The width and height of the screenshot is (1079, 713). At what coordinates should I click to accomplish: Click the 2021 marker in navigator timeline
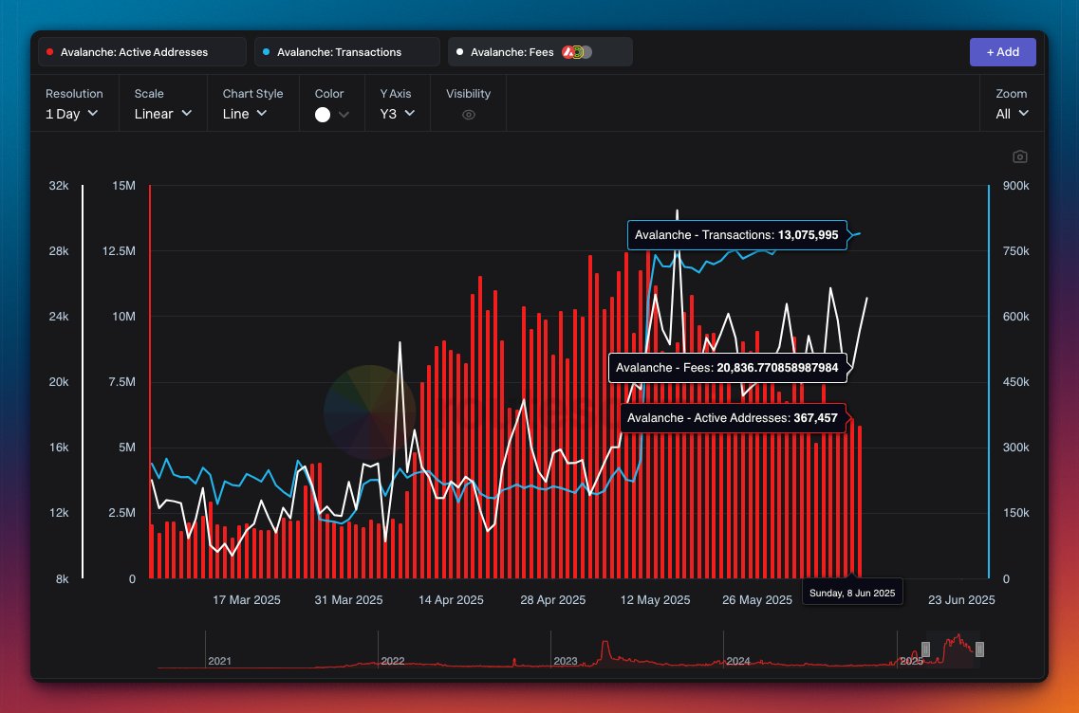click(219, 661)
